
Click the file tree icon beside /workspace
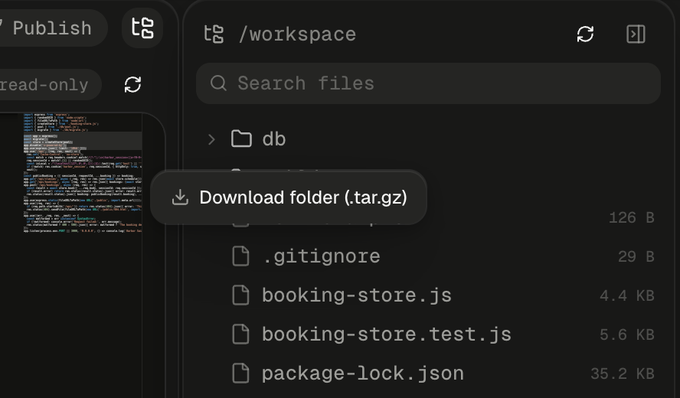214,34
